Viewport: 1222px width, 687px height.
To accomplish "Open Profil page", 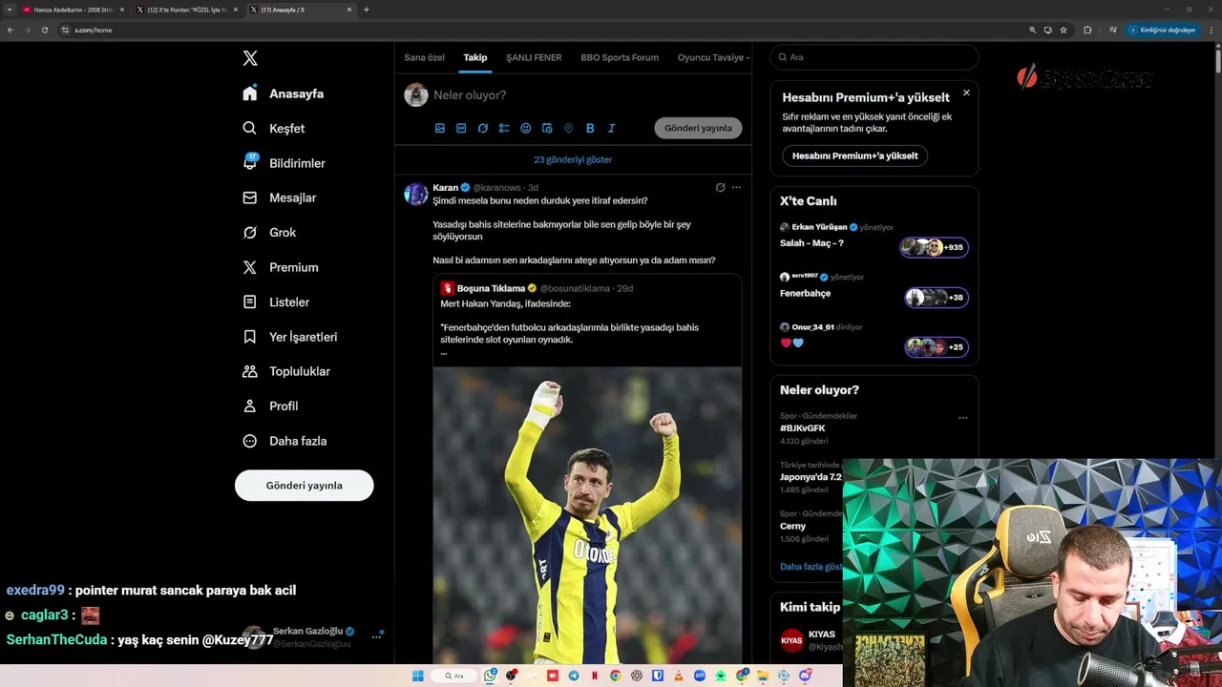I will (x=270, y=406).
